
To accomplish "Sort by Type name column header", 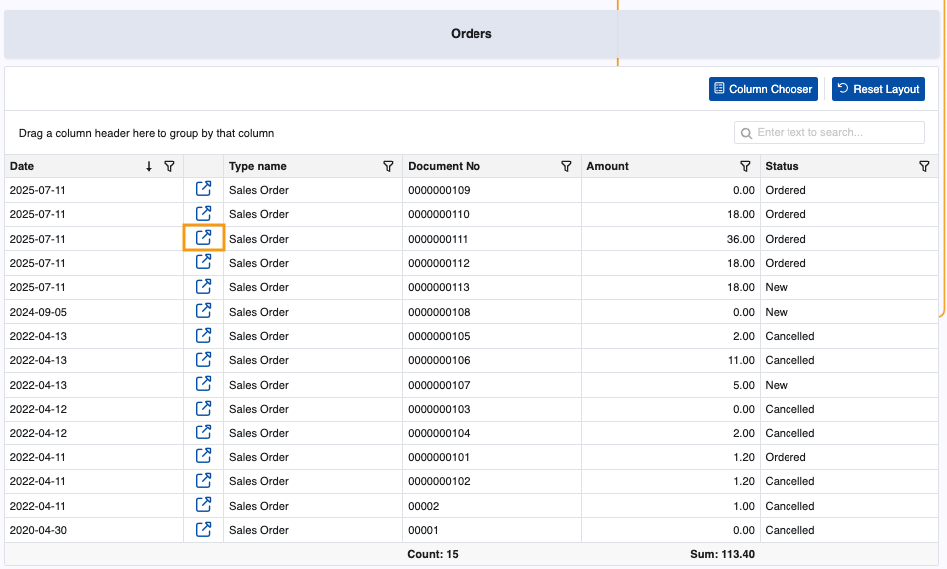I will pos(258,166).
